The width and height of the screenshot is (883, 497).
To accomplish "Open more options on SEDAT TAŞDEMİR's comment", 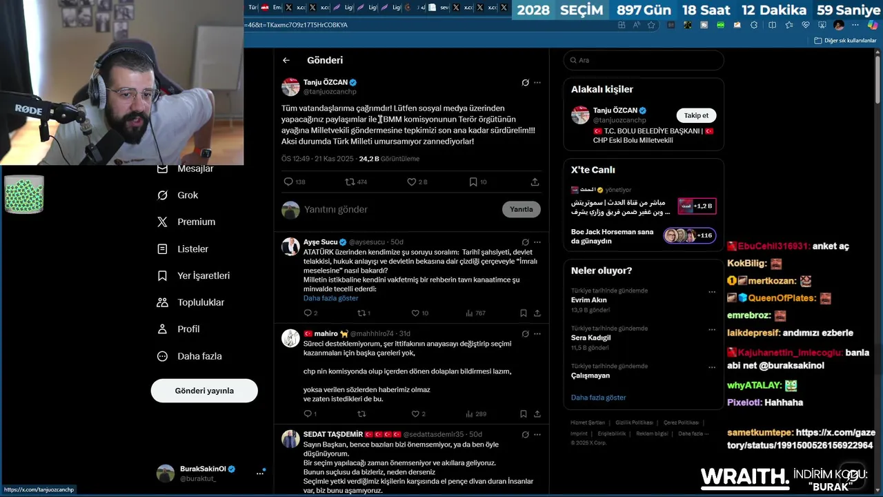I will coord(537,434).
